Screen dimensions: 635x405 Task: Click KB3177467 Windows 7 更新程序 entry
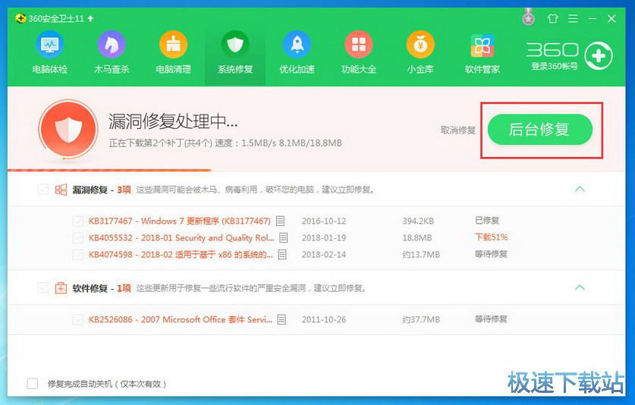coord(179,221)
